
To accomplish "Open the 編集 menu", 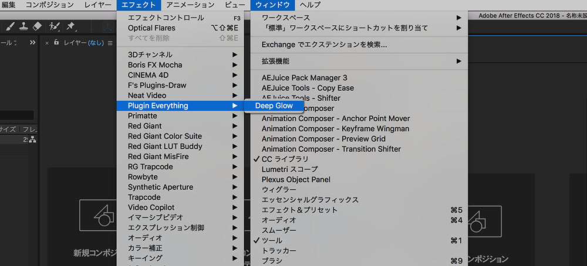I will pos(9,5).
